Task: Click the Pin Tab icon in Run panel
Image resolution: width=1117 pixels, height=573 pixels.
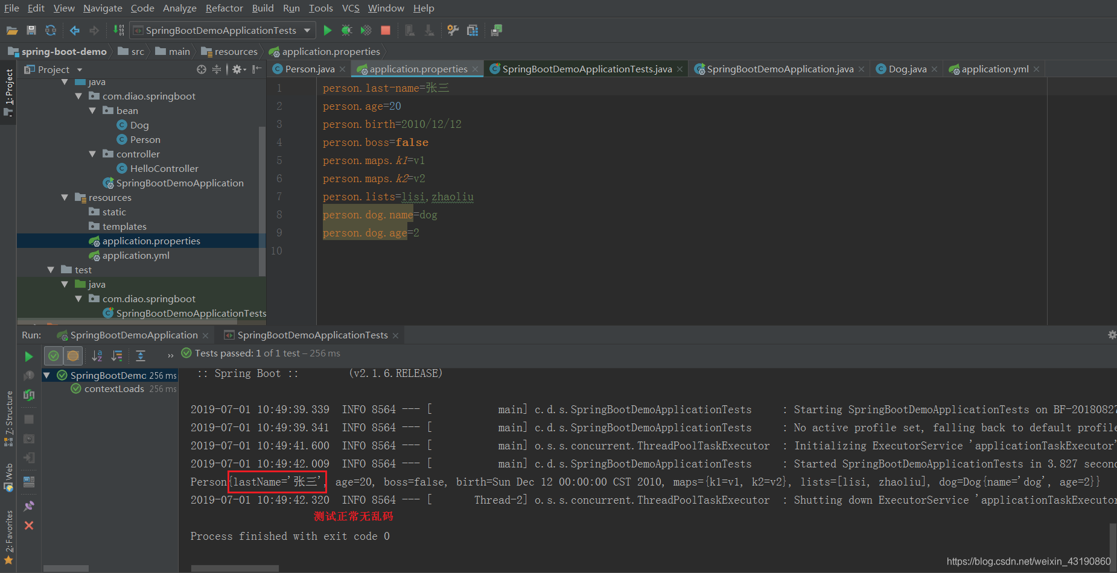Action: click(28, 506)
